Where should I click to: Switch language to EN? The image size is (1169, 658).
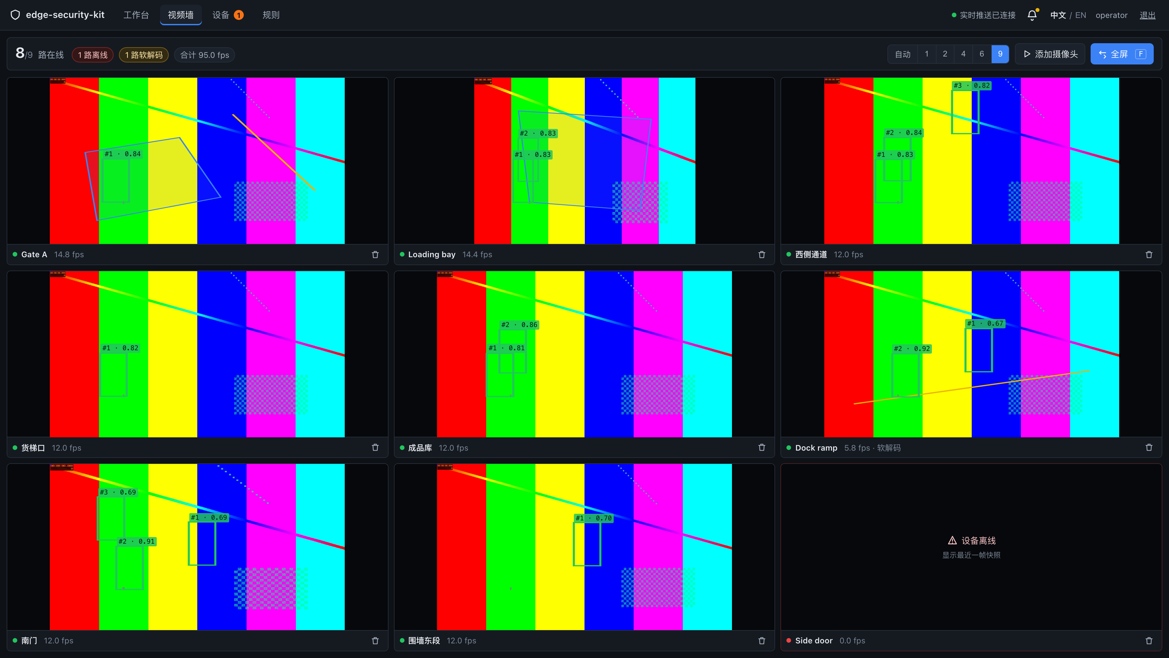1081,15
